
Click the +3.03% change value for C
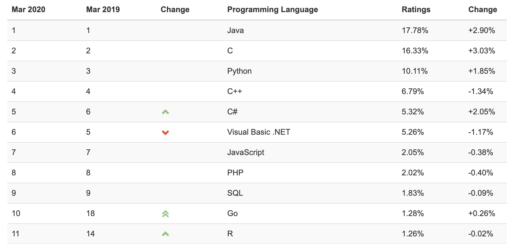pos(482,51)
